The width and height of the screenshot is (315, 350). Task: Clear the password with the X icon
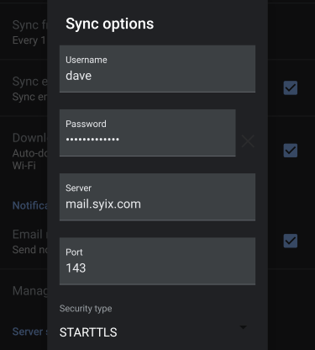(x=248, y=141)
